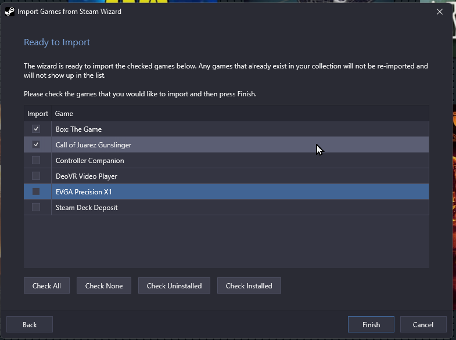Click the Check None button

point(104,285)
